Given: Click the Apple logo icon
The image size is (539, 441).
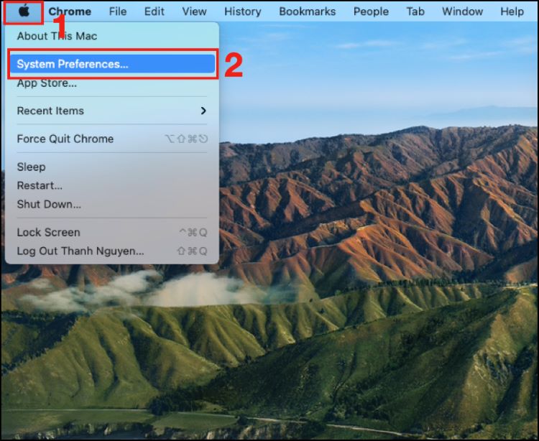Looking at the screenshot, I should 24,11.
